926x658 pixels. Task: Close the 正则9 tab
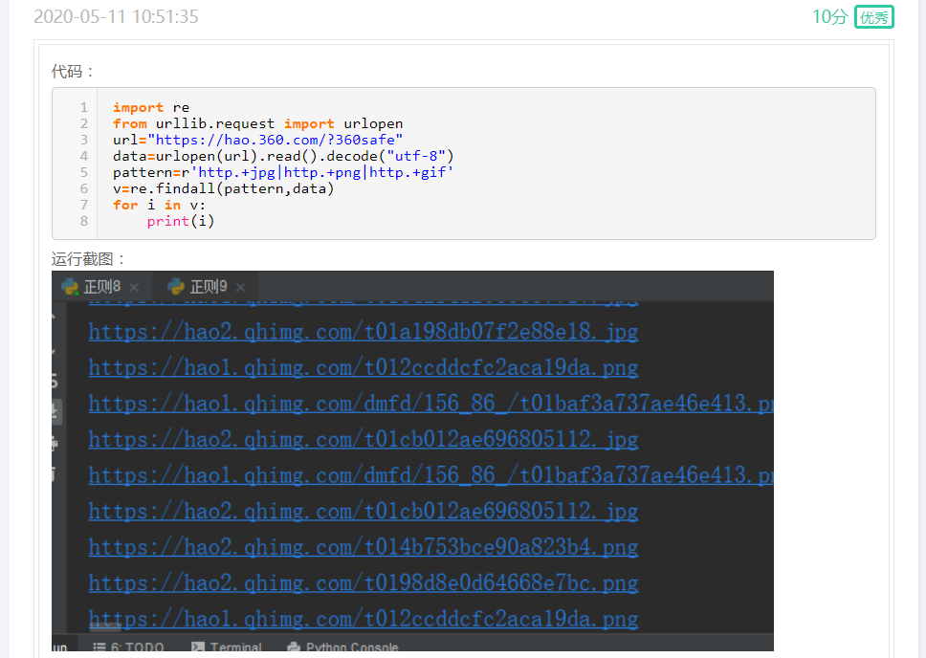click(x=240, y=288)
